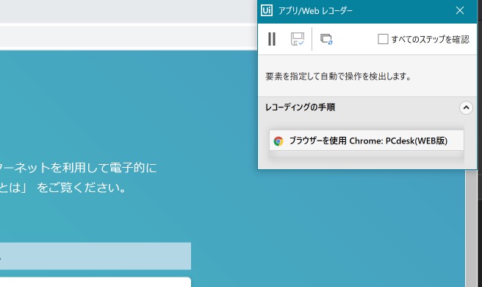482x287 pixels.
Task: Click the をご覧ください text on the web page
Action: [x=81, y=187]
